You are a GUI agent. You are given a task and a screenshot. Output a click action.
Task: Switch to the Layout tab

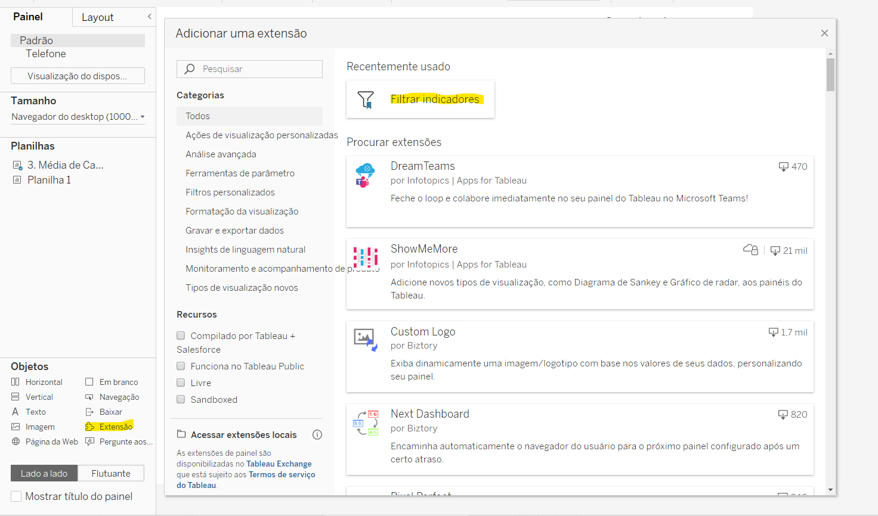tap(97, 17)
